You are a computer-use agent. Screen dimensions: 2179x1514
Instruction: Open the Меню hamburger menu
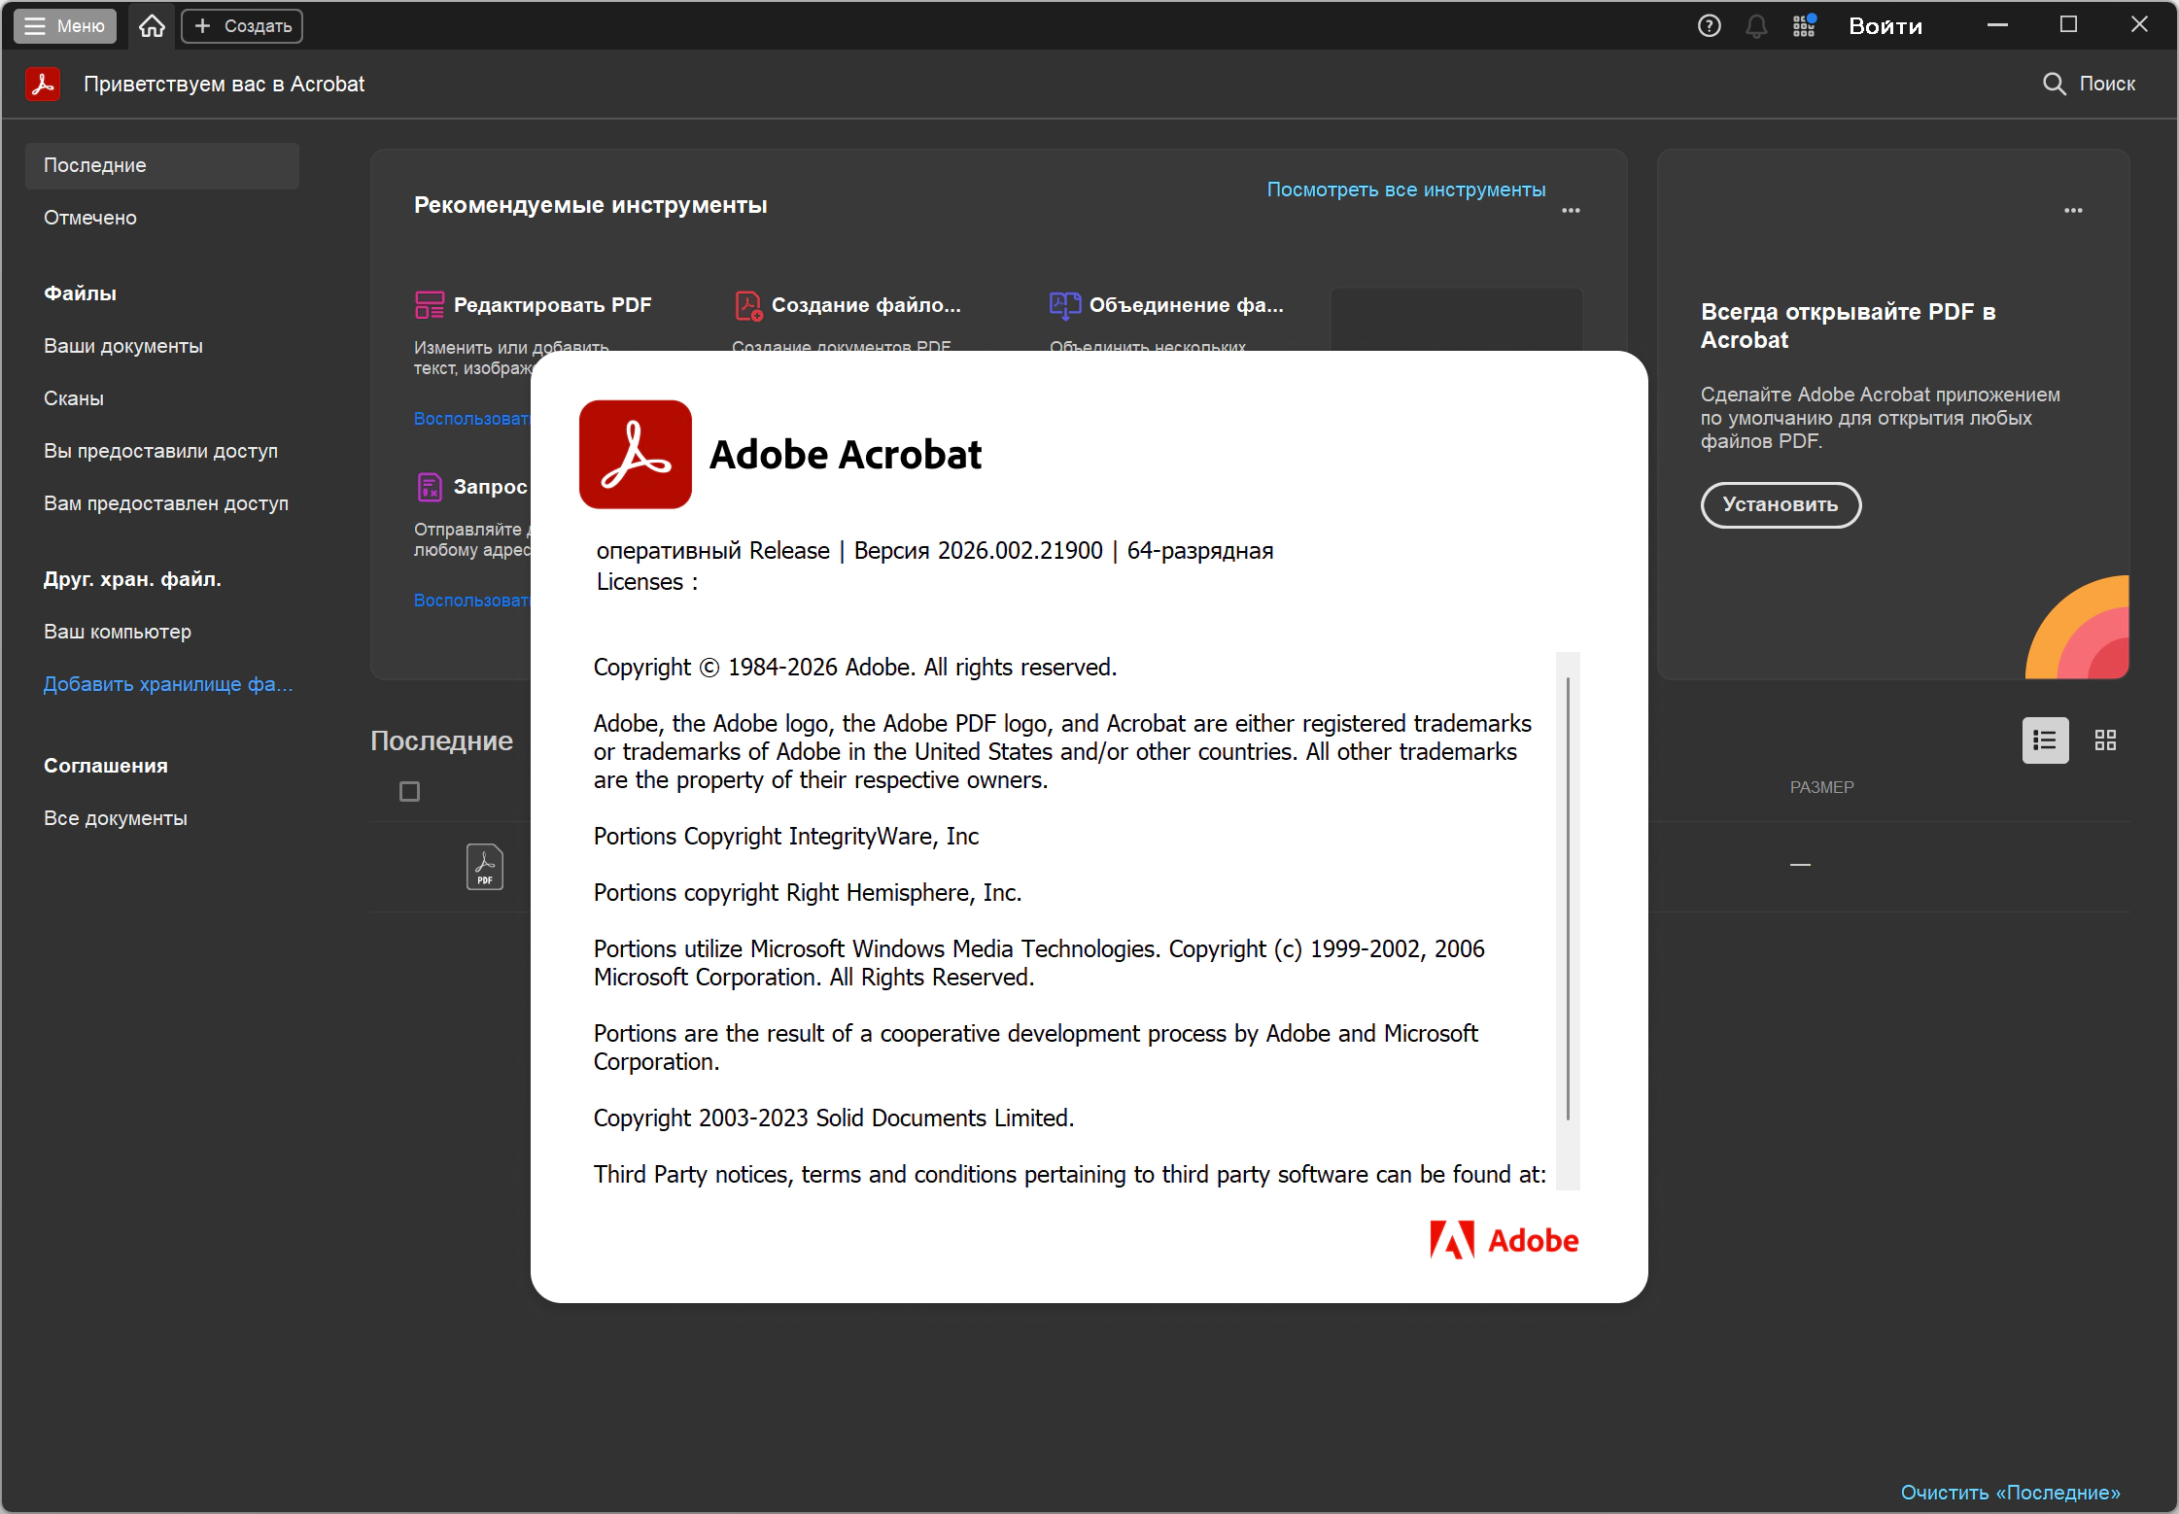point(65,26)
